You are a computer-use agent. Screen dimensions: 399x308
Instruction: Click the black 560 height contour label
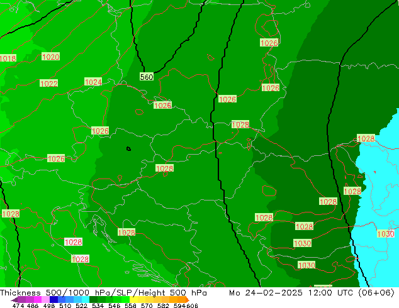click(x=147, y=77)
